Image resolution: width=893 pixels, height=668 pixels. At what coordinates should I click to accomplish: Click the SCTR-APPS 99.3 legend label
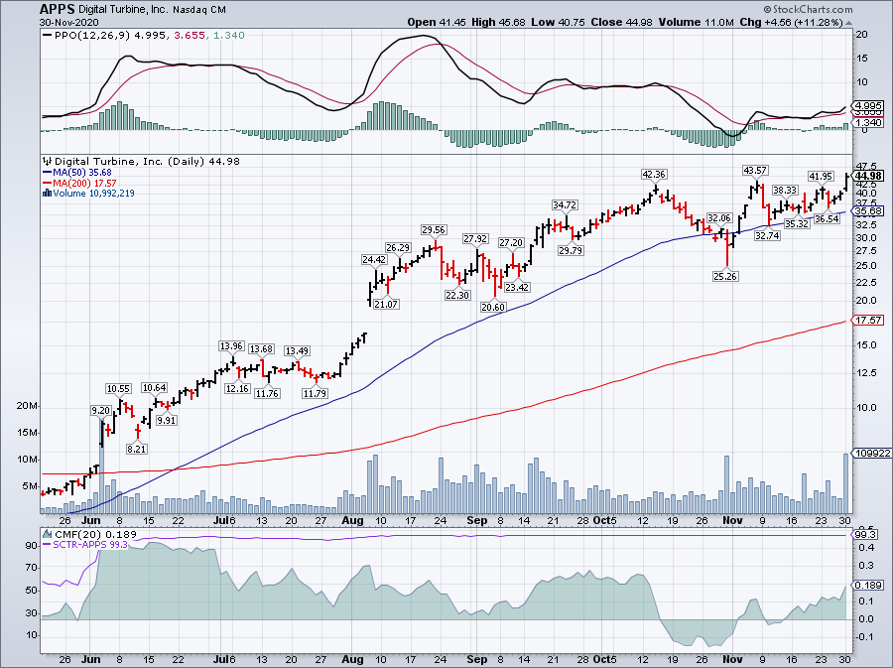(90, 544)
